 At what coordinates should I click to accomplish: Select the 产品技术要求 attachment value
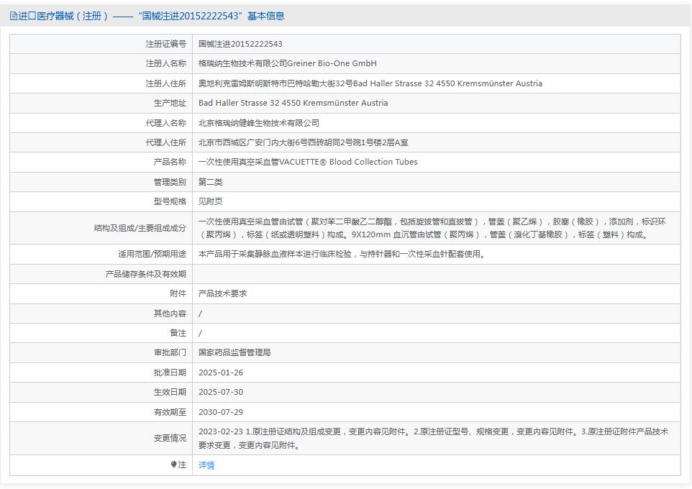[x=223, y=293]
